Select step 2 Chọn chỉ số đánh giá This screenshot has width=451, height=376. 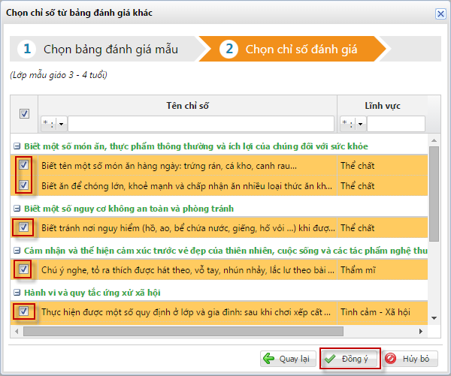coord(292,49)
